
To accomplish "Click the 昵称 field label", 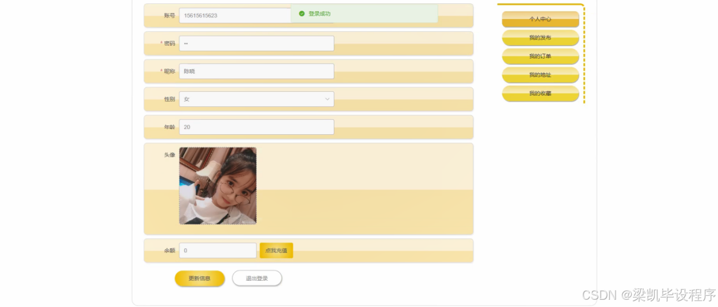I will coord(169,71).
